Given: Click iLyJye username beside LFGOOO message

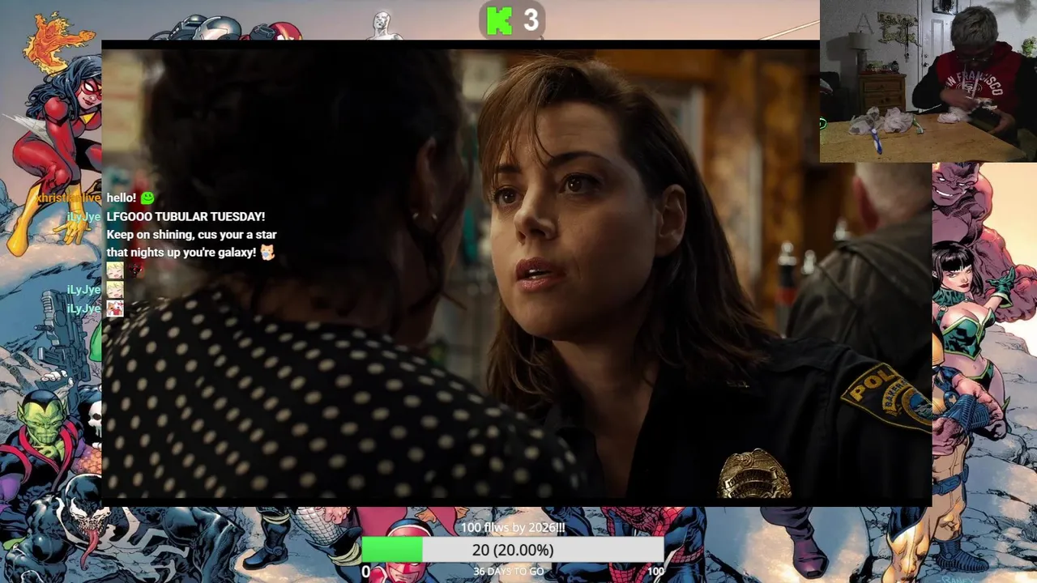Looking at the screenshot, I should [x=83, y=217].
